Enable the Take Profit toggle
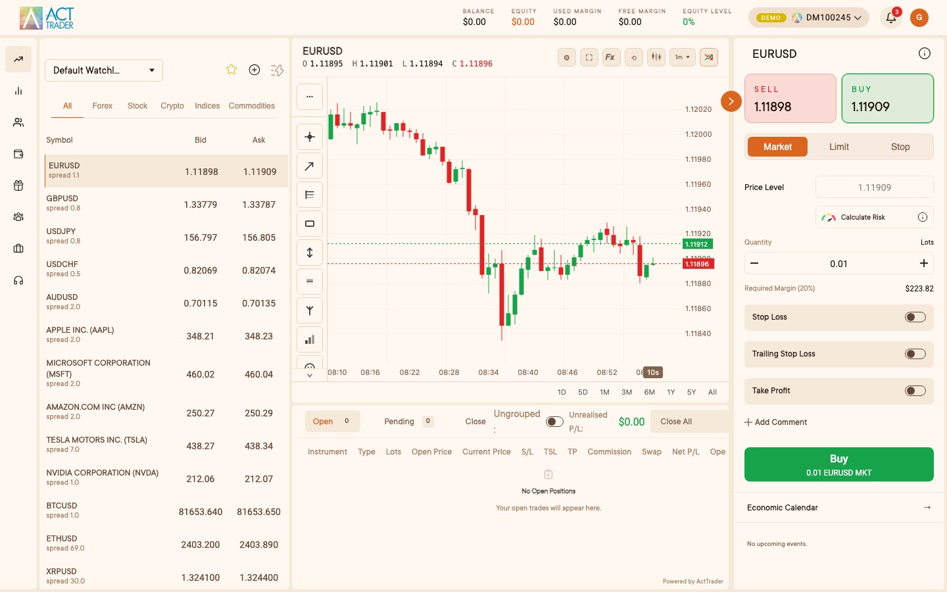The image size is (947, 592). [915, 391]
